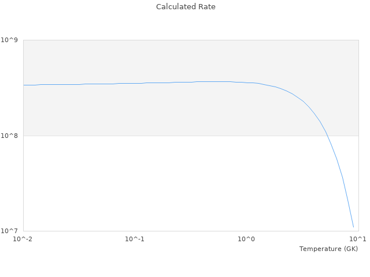Click the left starting point of the blue curve
The image size is (370, 277).
pos(24,85)
